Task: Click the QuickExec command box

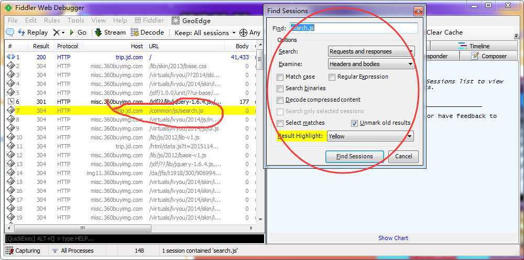Action: [x=135, y=239]
